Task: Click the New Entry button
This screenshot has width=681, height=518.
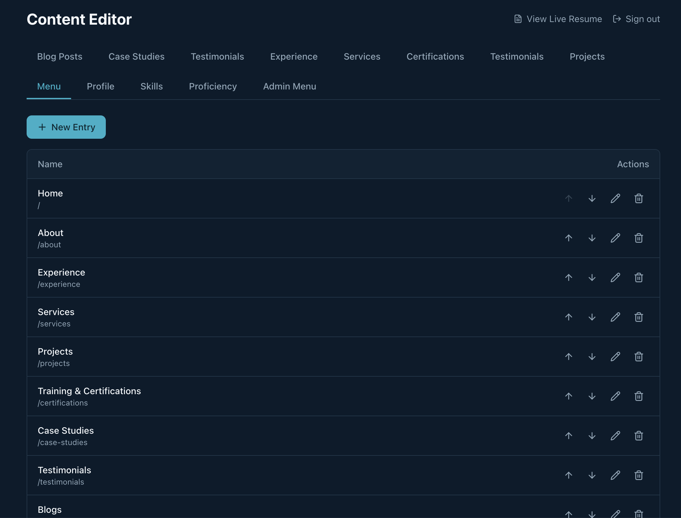Action: coord(66,127)
